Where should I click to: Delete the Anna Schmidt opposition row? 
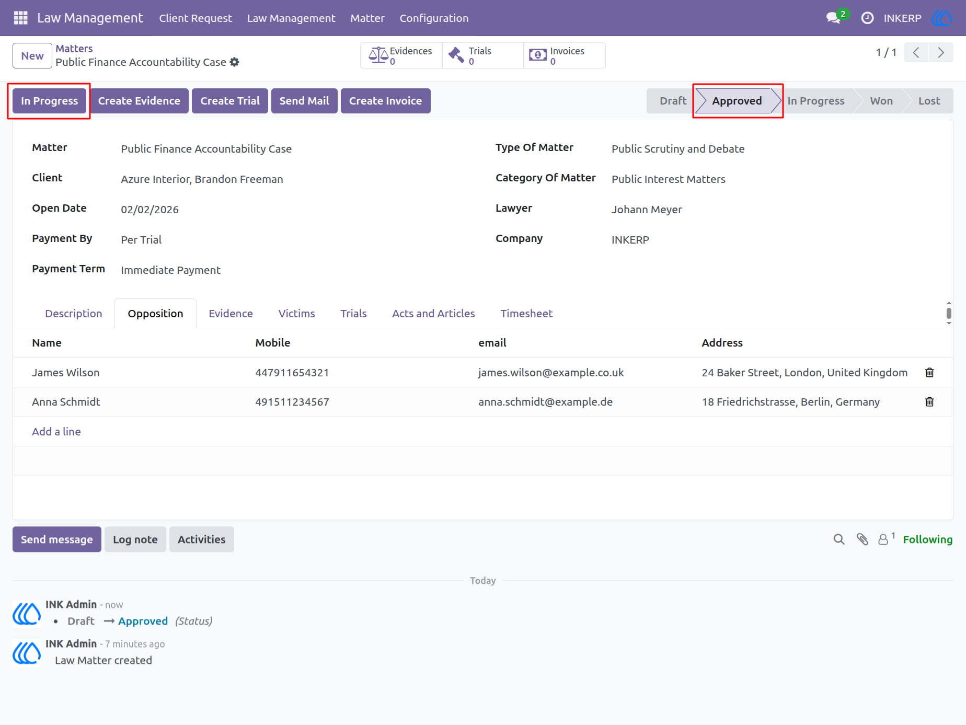[929, 401]
